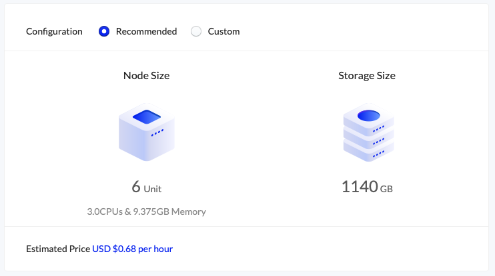The height and width of the screenshot is (276, 495).
Task: Click the "Estimated Price" label
Action: point(58,249)
